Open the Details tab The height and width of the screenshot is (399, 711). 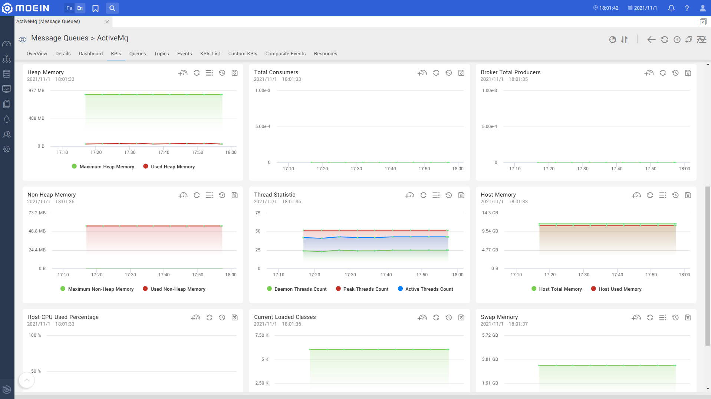[63, 54]
